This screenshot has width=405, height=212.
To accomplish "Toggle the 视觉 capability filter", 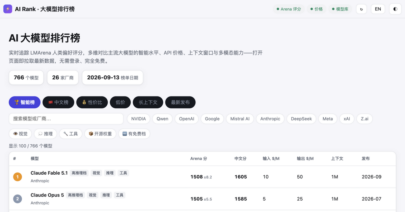I will click(20, 134).
